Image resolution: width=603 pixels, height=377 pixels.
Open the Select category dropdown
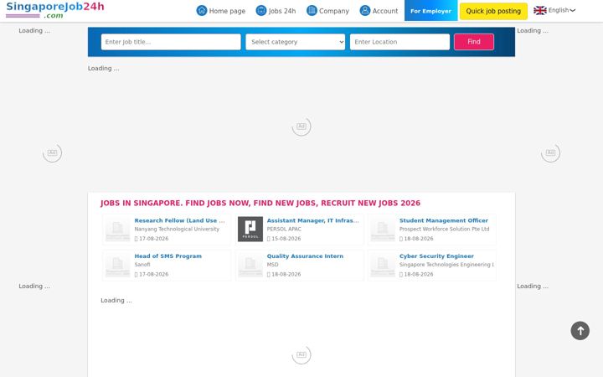click(x=296, y=42)
